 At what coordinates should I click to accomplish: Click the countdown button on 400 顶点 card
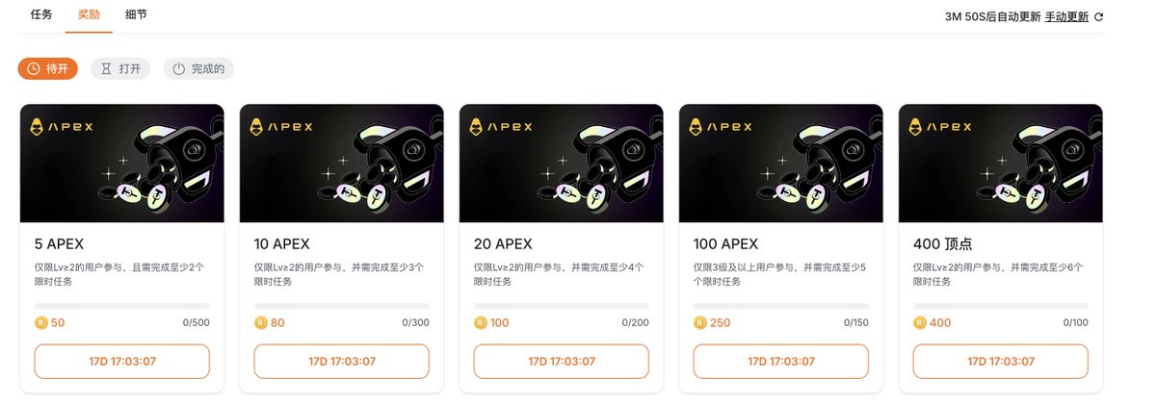(x=1001, y=362)
